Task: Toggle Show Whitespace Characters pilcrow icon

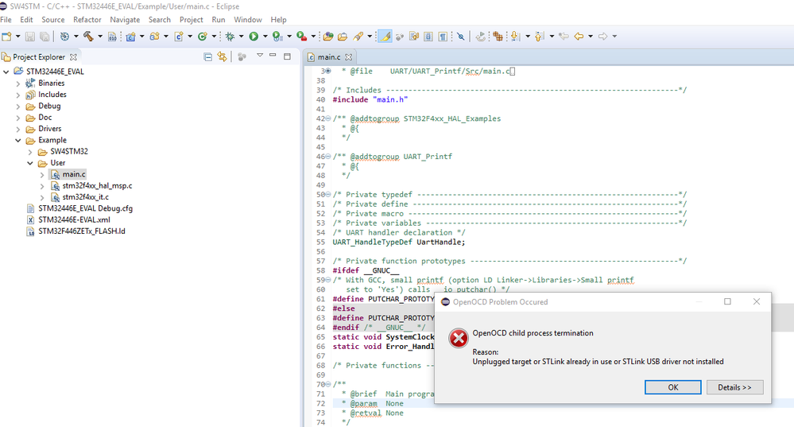Action: [443, 37]
